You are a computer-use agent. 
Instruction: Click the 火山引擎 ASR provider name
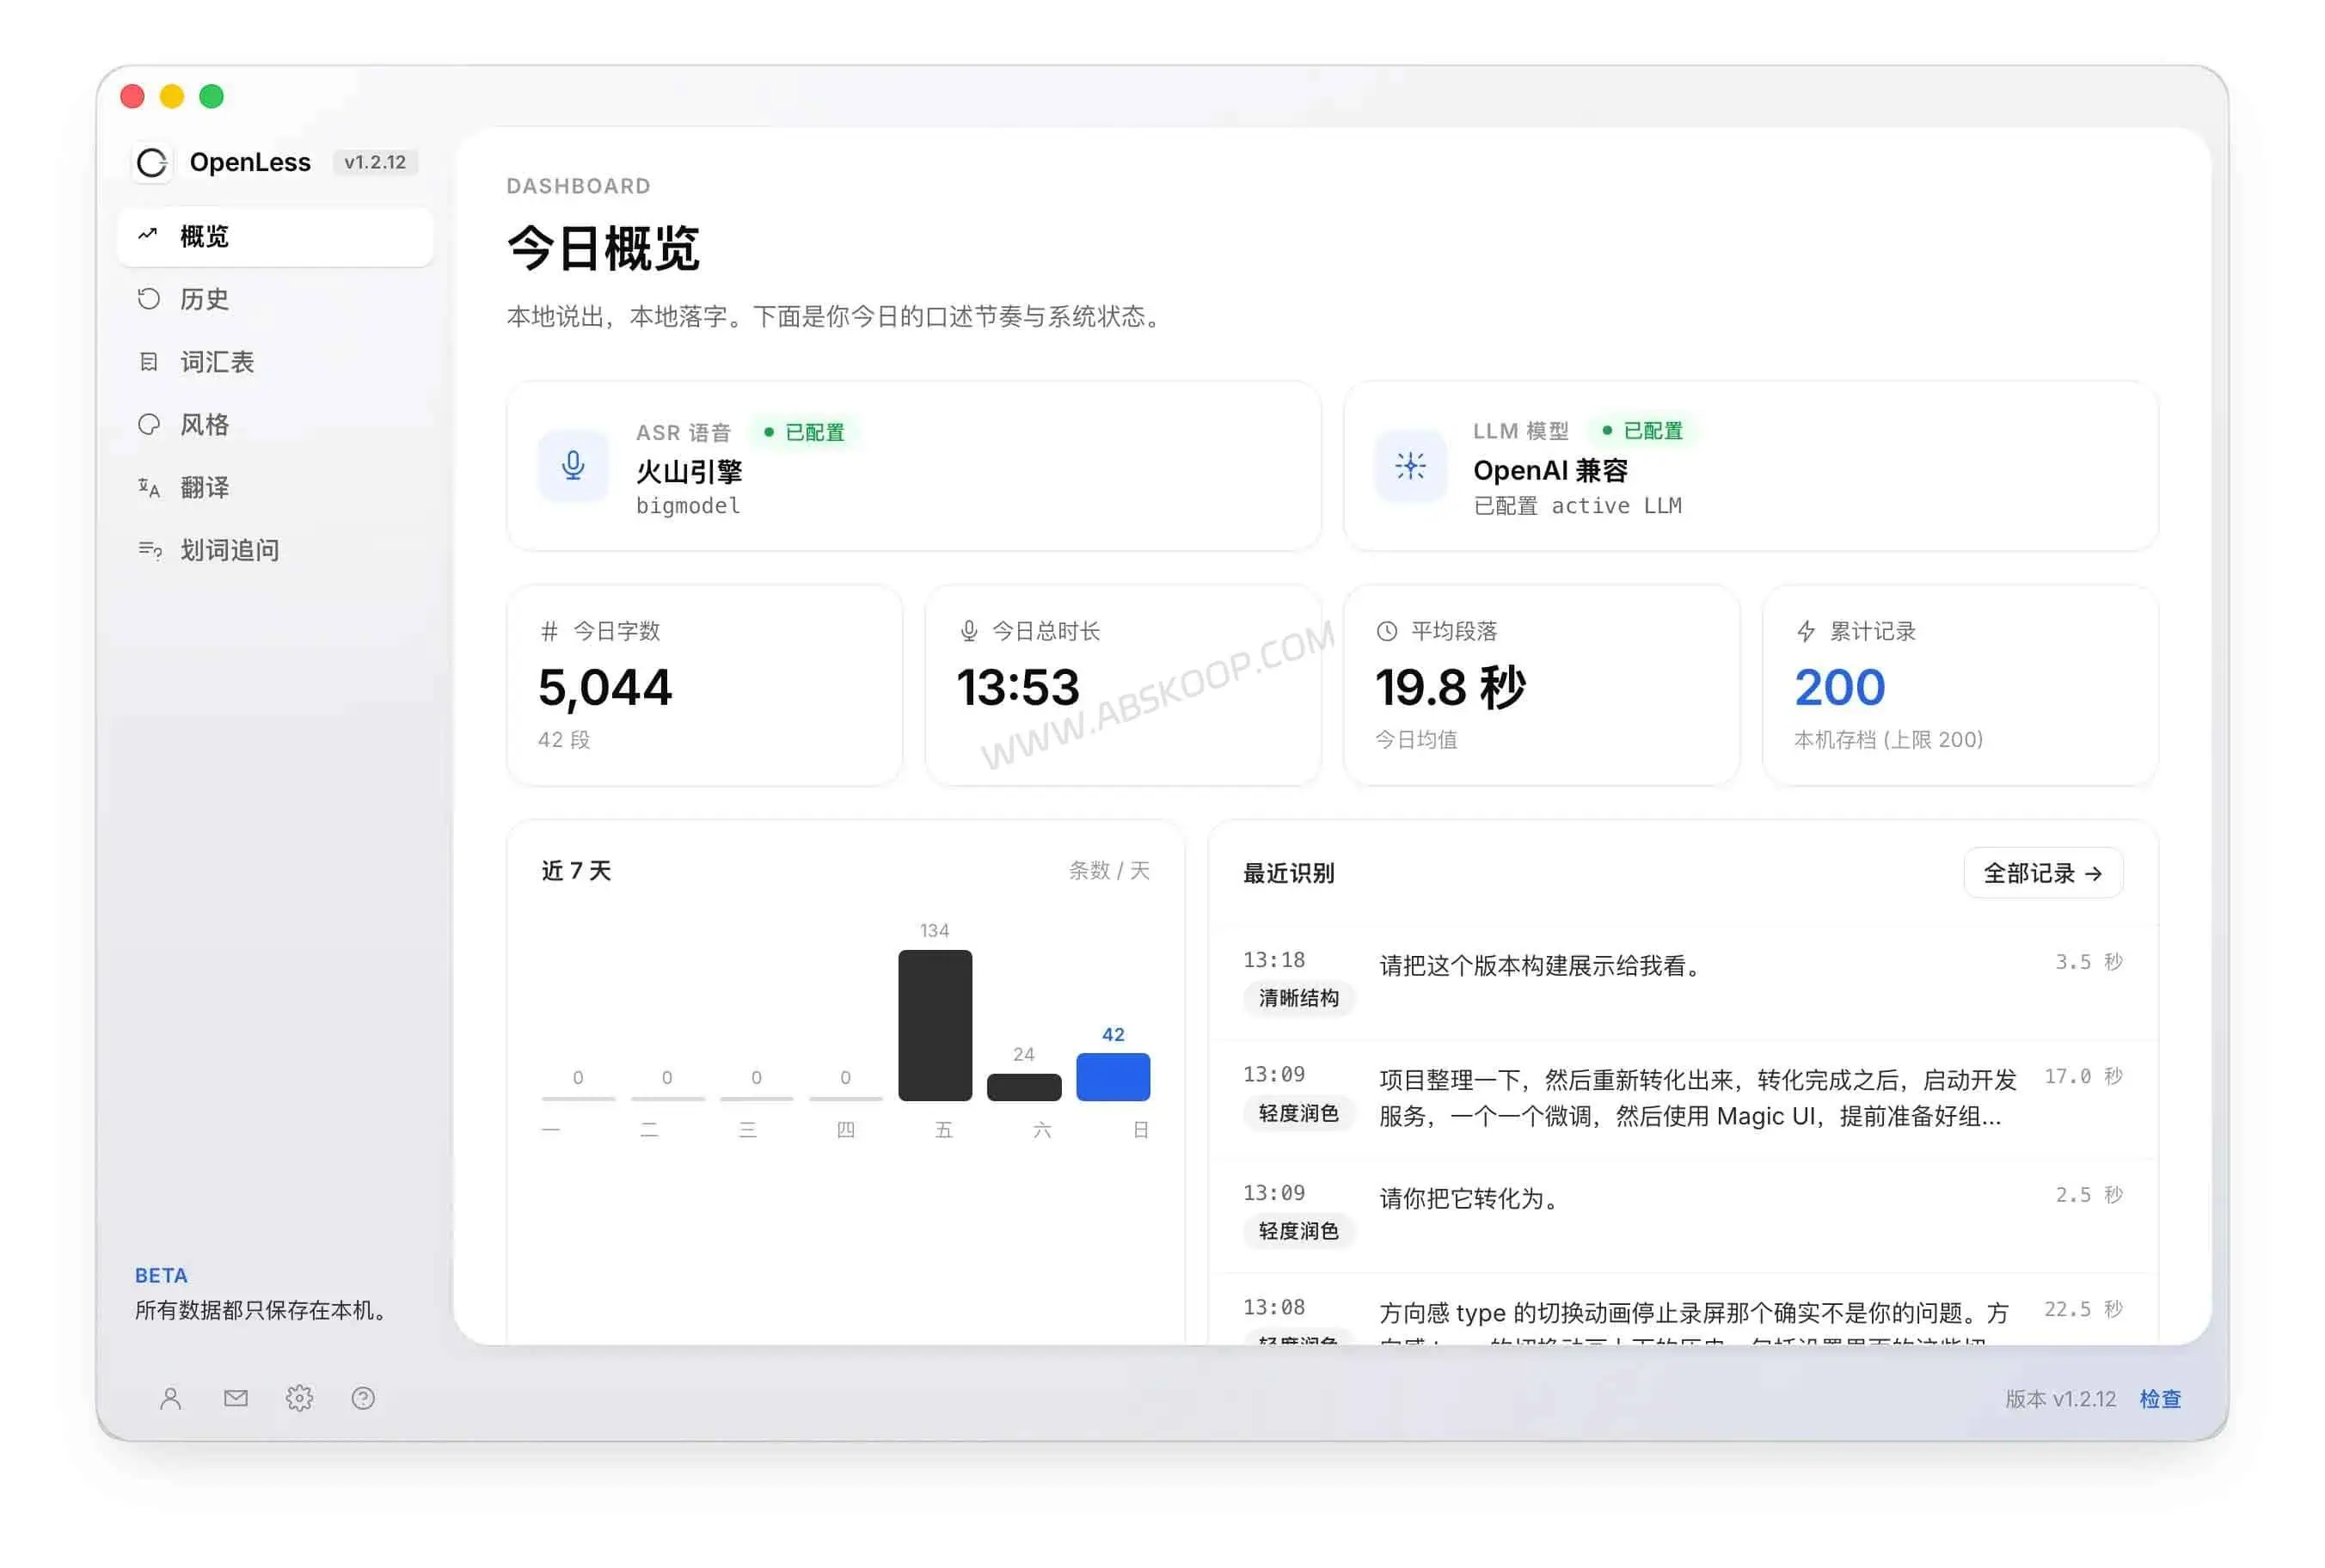[x=689, y=472]
